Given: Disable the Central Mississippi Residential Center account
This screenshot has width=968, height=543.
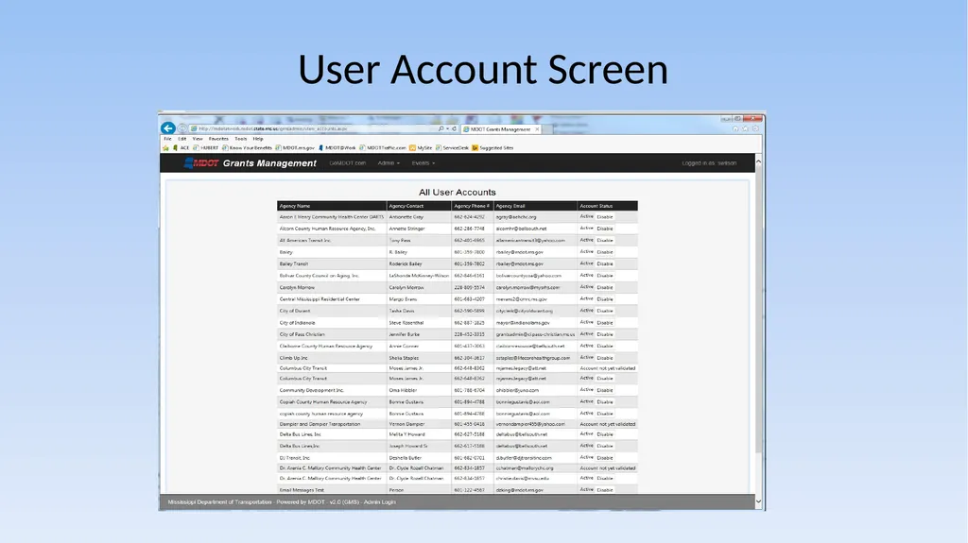Looking at the screenshot, I should click(x=605, y=299).
